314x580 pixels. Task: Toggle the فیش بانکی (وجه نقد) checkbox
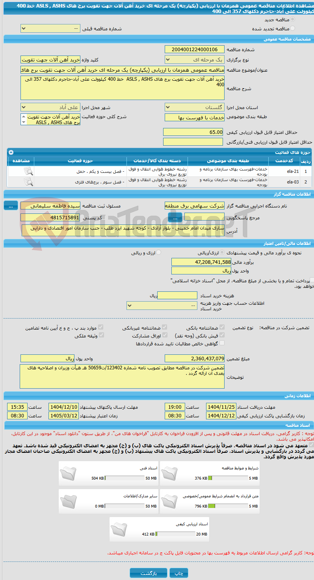coord(222,335)
